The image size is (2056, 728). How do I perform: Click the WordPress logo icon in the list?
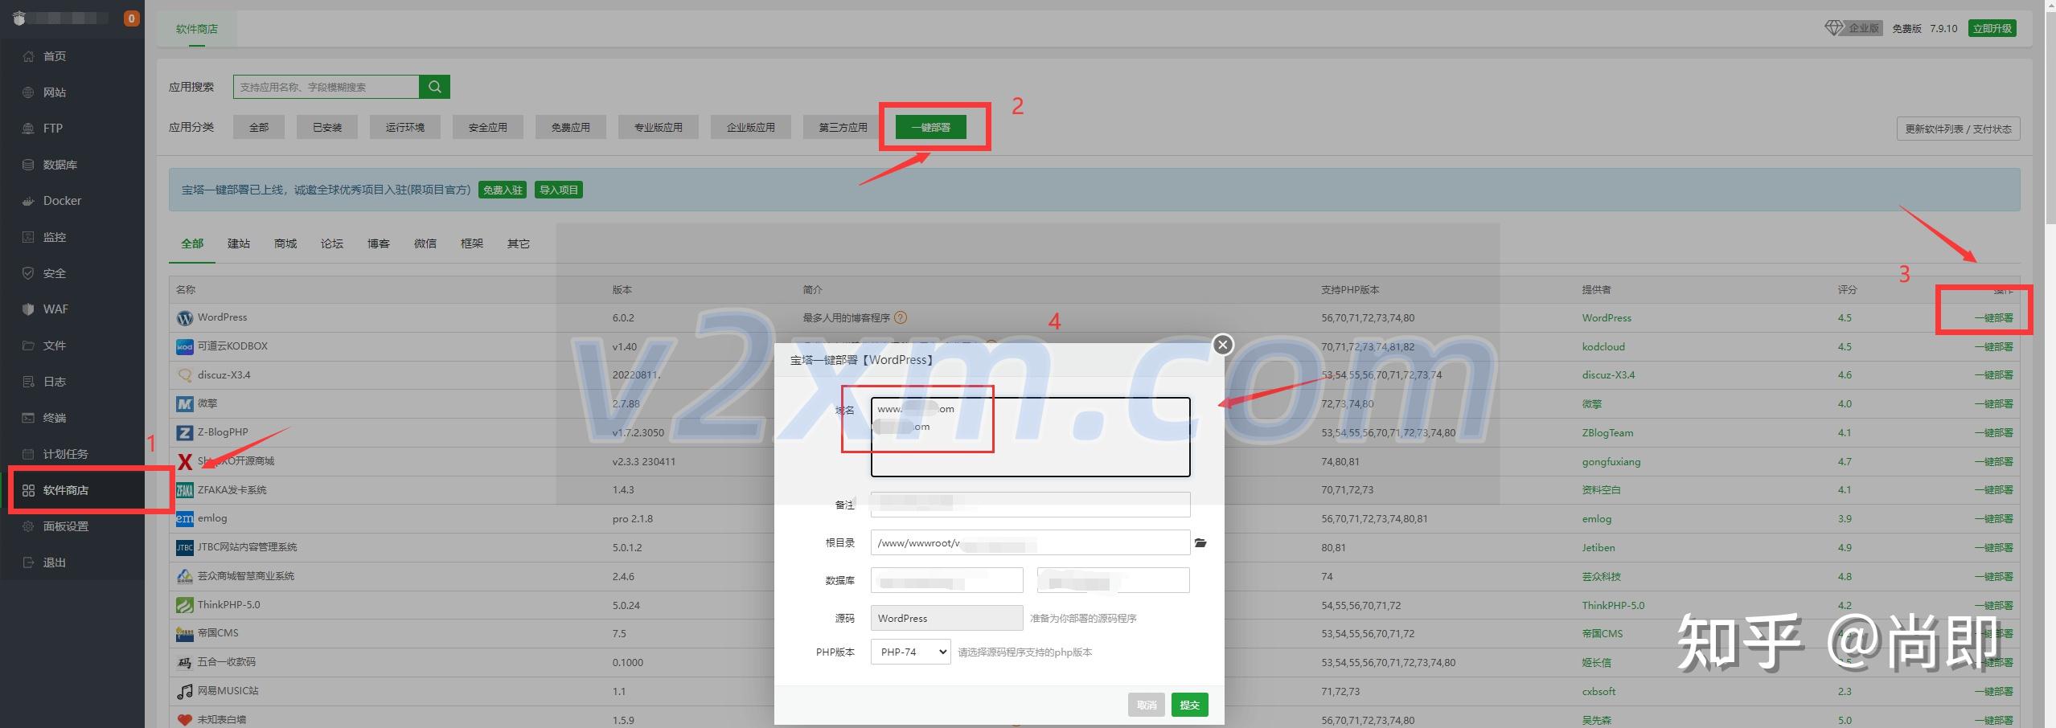(x=185, y=318)
